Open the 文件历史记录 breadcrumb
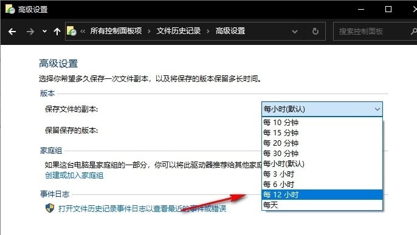 click(x=179, y=31)
